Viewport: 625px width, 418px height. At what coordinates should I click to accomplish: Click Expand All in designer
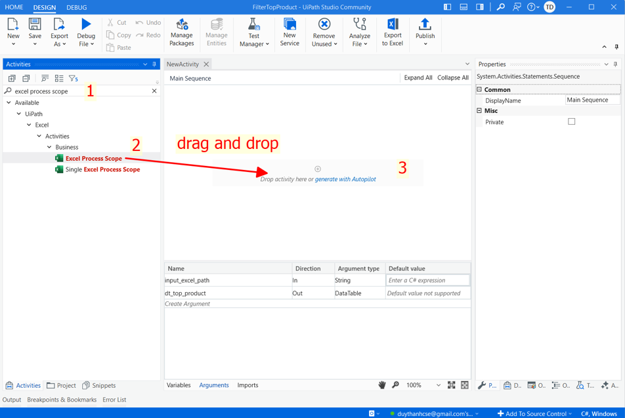click(x=418, y=77)
